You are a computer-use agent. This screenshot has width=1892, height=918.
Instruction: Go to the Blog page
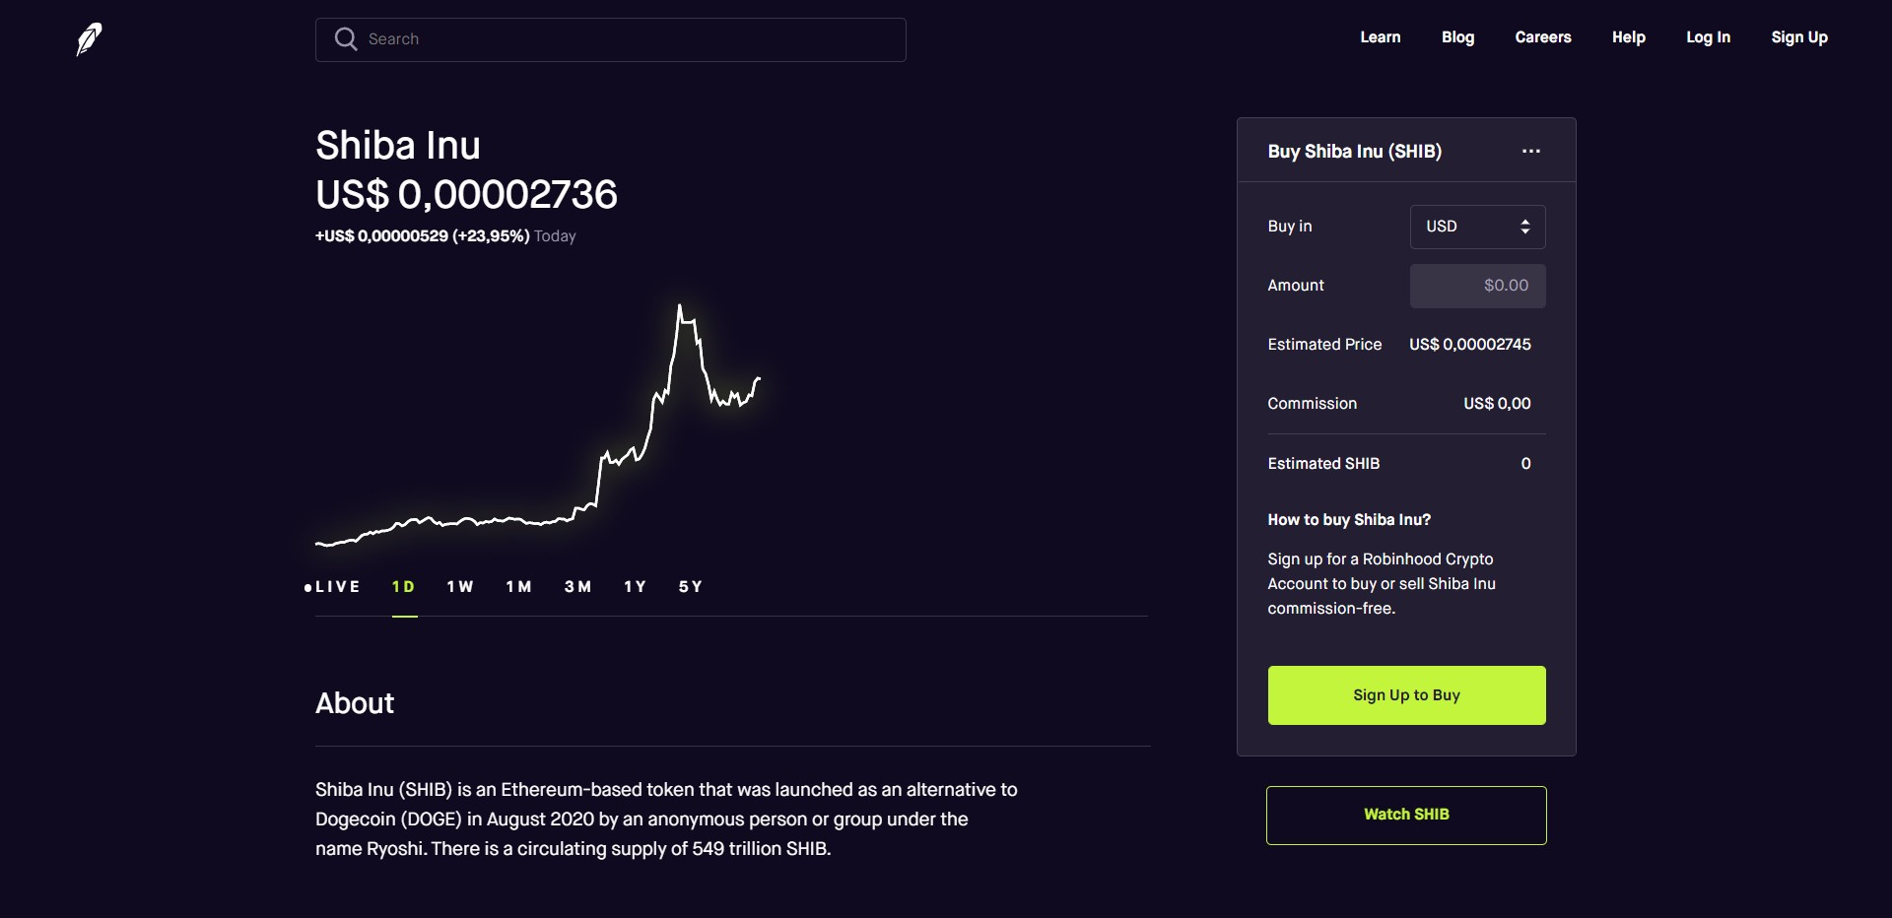1457,37
